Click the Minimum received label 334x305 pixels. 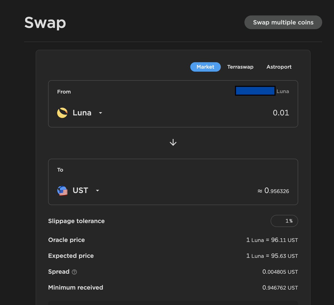tap(76, 287)
